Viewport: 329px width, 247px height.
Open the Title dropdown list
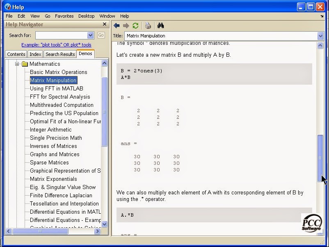pyautogui.click(x=321, y=36)
